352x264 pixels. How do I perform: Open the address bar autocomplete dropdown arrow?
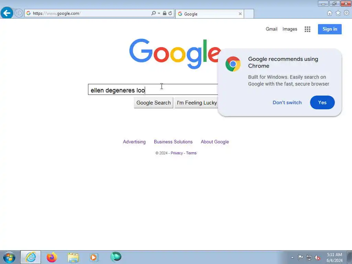(159, 13)
